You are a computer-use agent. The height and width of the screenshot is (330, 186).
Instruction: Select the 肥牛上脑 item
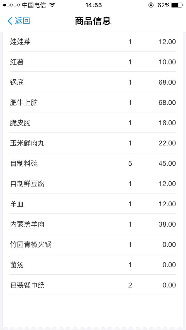click(x=24, y=103)
